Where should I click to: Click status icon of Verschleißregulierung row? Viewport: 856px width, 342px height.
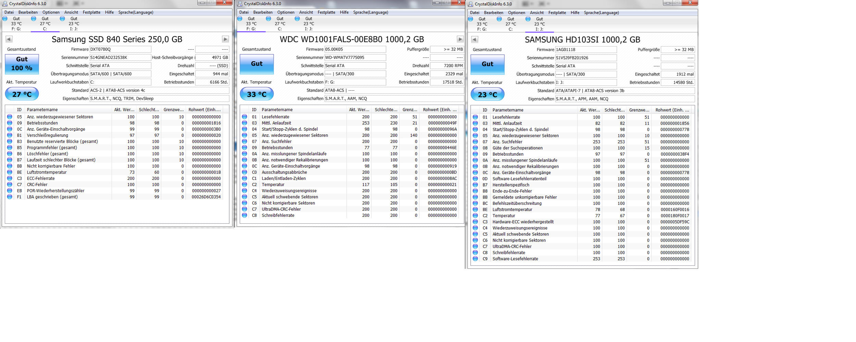click(10, 135)
